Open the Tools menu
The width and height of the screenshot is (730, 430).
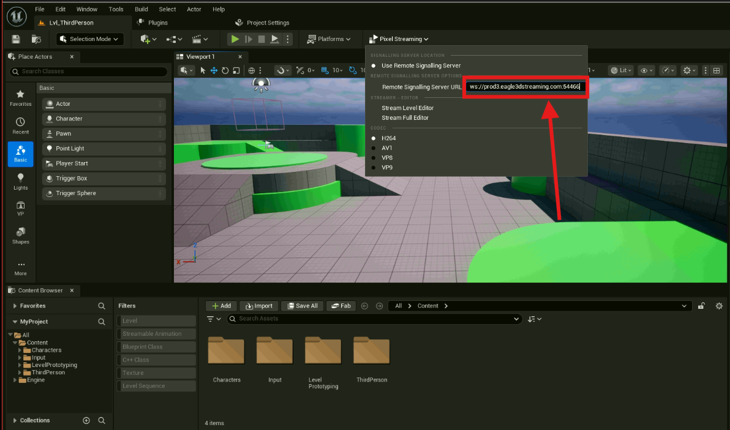click(x=116, y=9)
